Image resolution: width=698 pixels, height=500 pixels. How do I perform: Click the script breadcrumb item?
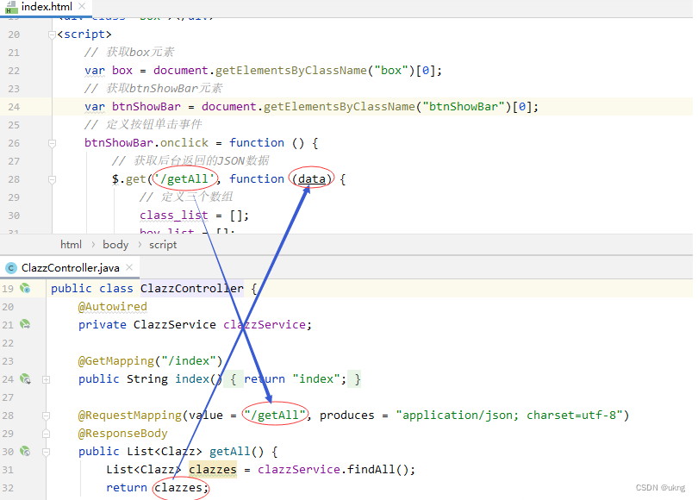(x=162, y=244)
